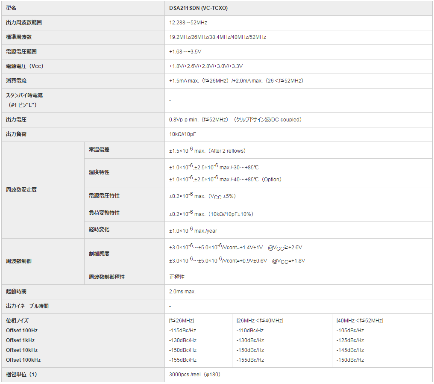Select the 制御感度 sub-row label

click(x=99, y=254)
